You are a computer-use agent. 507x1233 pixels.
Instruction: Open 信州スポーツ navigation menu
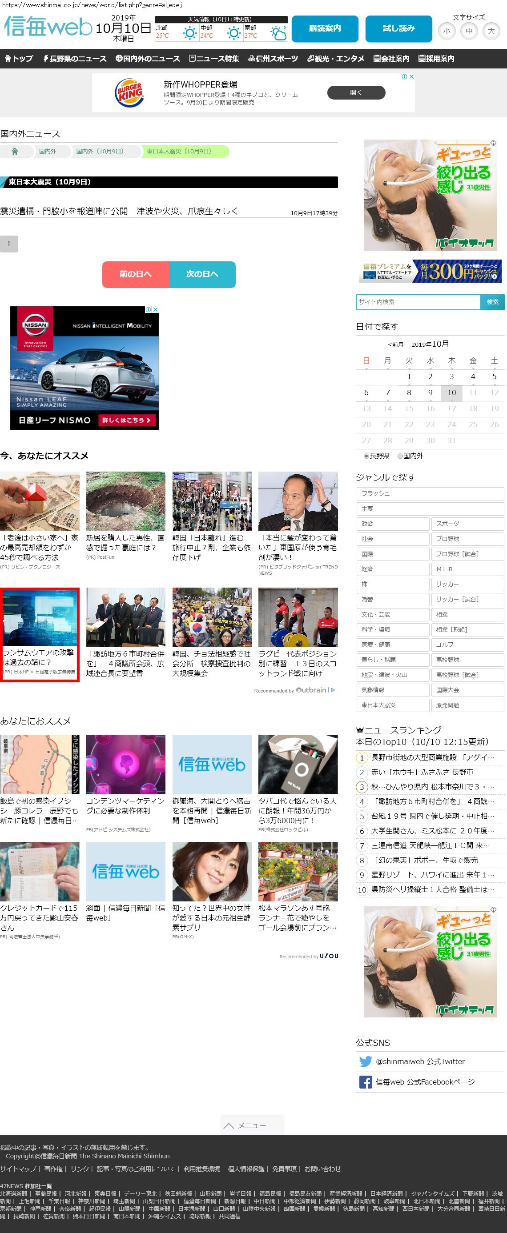click(x=273, y=58)
